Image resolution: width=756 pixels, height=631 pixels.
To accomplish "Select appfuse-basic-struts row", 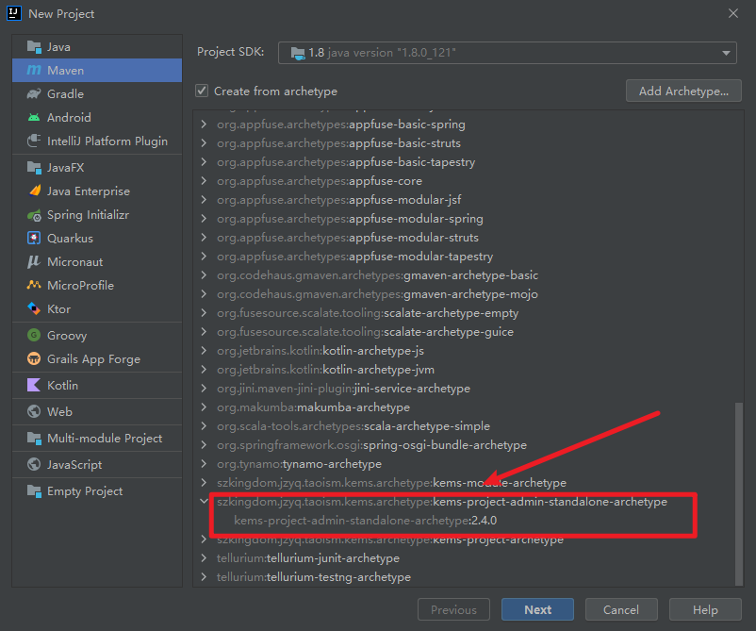I will 339,143.
